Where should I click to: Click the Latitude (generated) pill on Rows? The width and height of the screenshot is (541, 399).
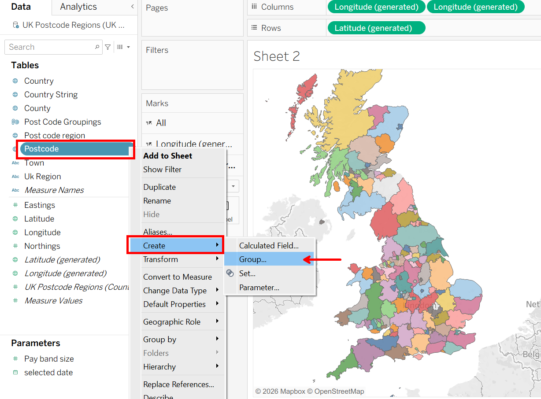pos(376,28)
